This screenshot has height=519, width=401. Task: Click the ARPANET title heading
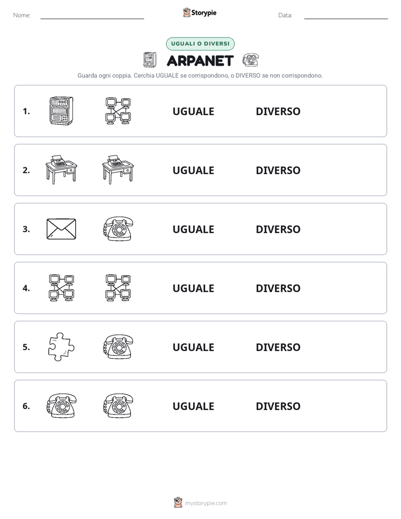200,61
